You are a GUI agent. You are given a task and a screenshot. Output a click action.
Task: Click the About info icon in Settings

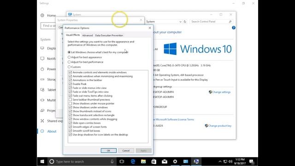42,131
